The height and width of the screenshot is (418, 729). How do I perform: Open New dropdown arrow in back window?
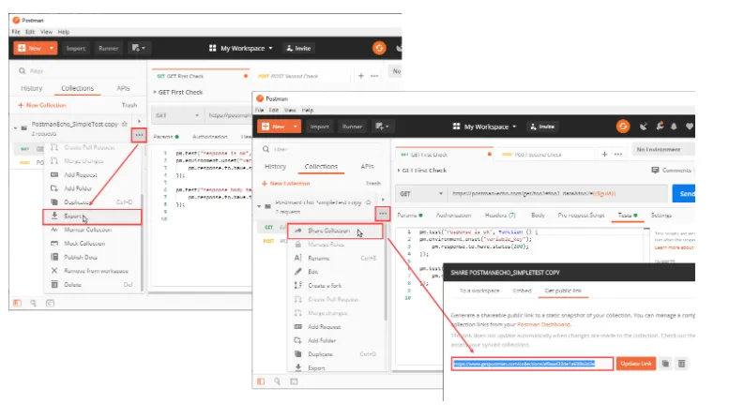tap(52, 48)
